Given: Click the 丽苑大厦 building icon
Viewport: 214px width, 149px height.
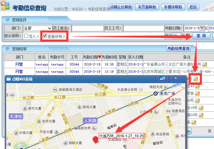Looking at the screenshot, I should pos(79,107).
